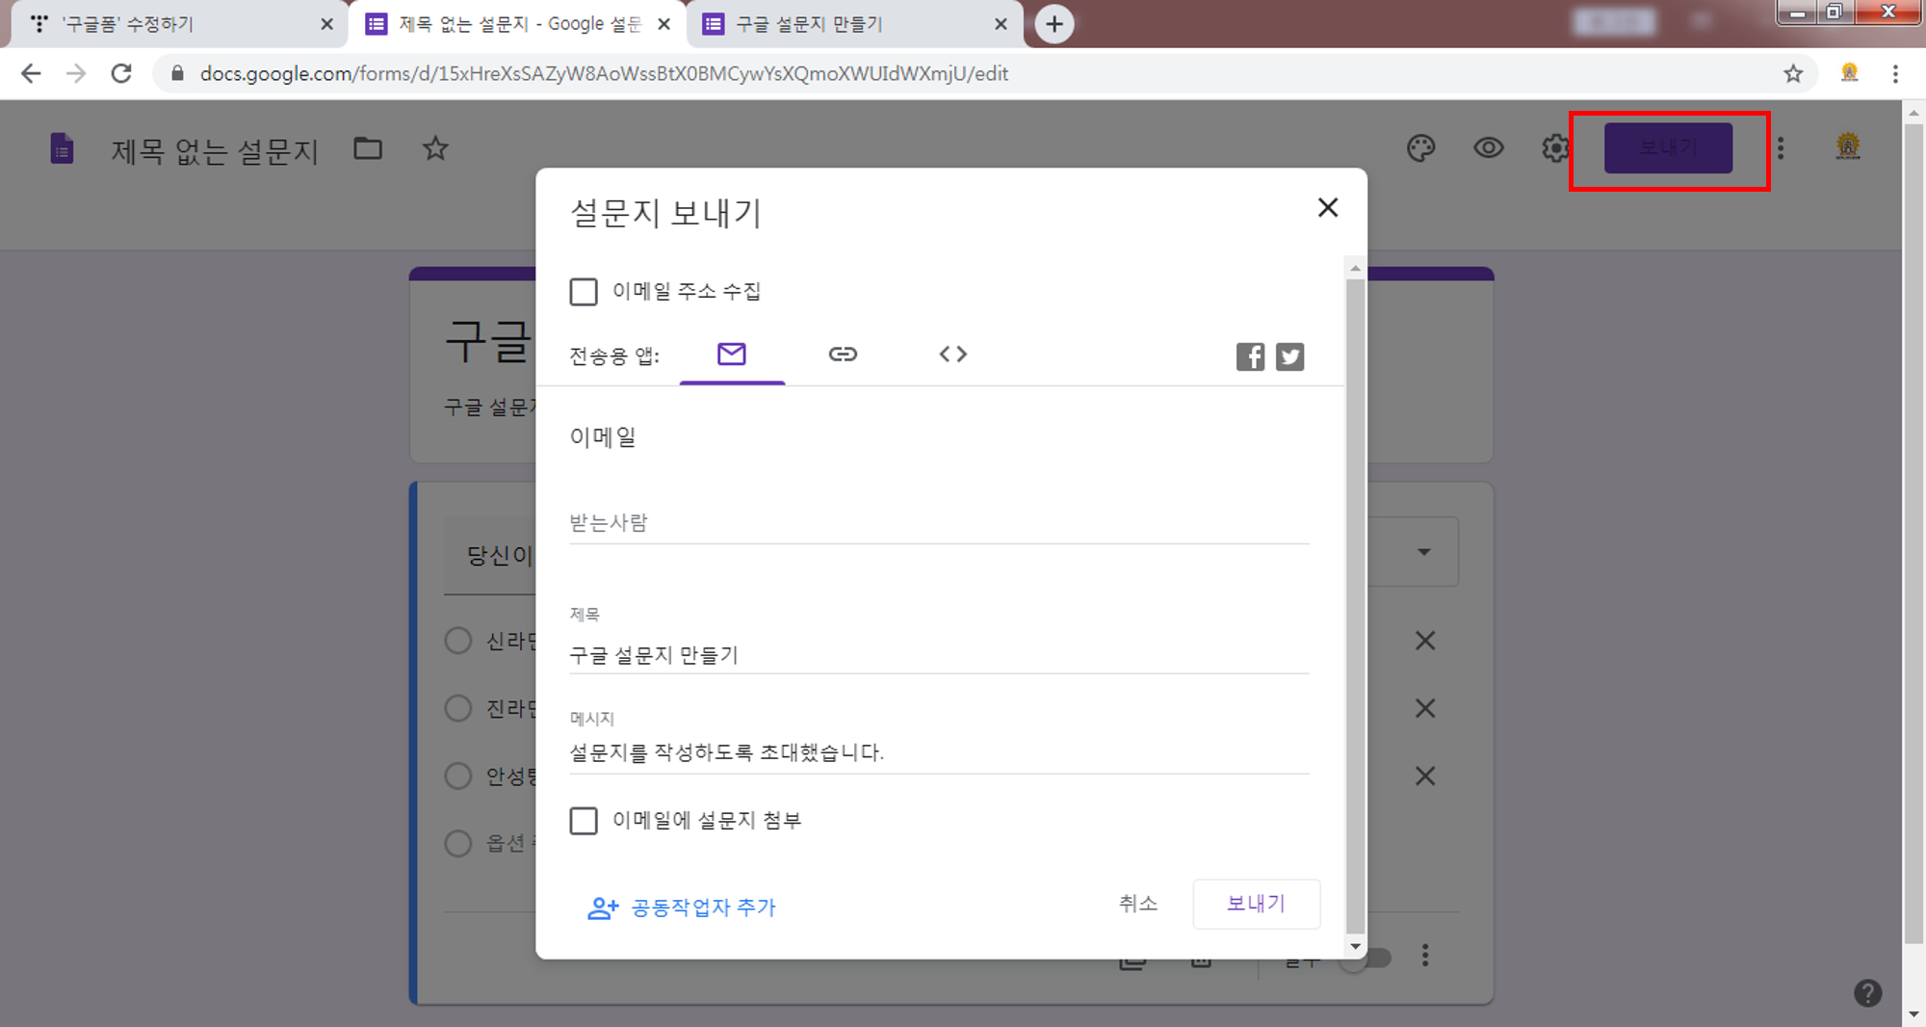Open Chrome profile icon in toolbar
Image resolution: width=1926 pixels, height=1027 pixels.
(x=1849, y=73)
